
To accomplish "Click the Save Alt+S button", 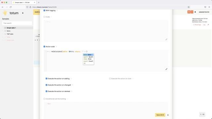I will click(160, 115).
